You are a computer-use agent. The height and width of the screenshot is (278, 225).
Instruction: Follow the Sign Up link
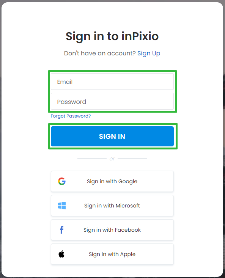pos(149,53)
